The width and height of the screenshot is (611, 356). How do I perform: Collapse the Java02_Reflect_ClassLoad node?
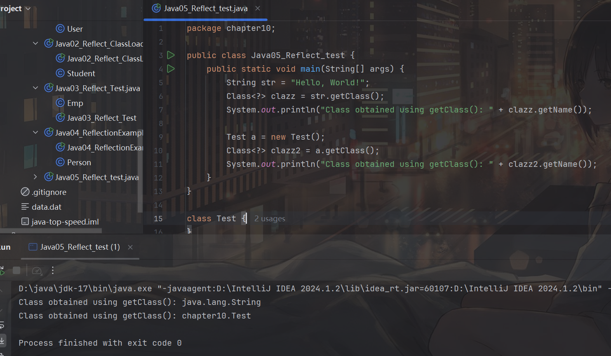pos(35,43)
